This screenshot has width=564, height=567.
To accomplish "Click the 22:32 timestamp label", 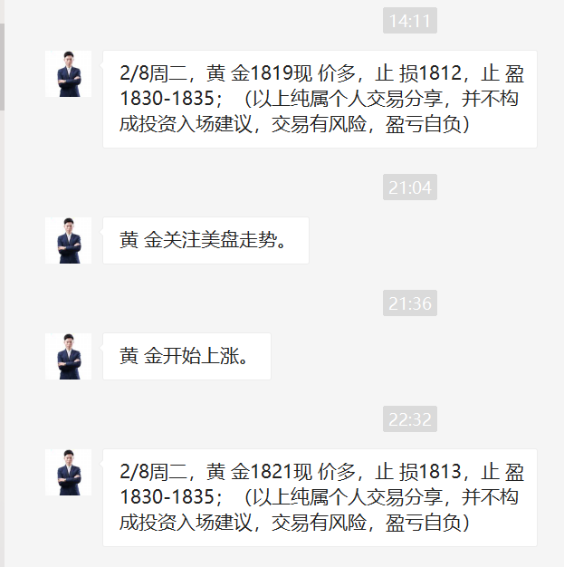I will tap(410, 419).
